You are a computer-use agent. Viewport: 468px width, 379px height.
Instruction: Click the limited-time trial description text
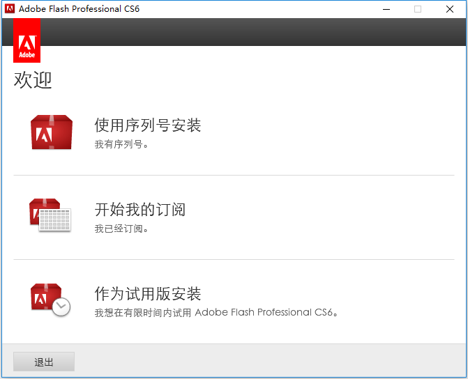(216, 313)
